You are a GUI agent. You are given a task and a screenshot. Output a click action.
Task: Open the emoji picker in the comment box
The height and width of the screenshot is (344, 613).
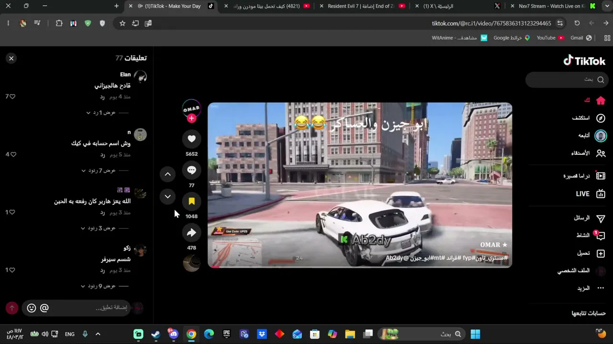(32, 308)
